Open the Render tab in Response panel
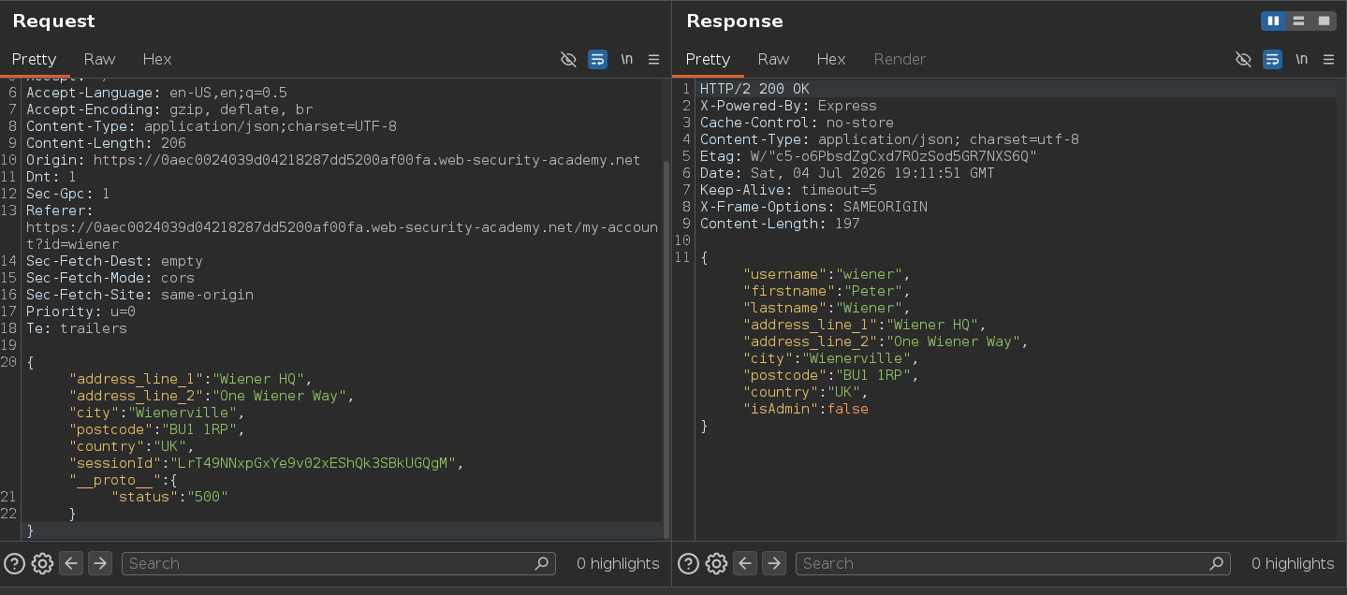This screenshot has height=595, width=1347. [x=900, y=59]
